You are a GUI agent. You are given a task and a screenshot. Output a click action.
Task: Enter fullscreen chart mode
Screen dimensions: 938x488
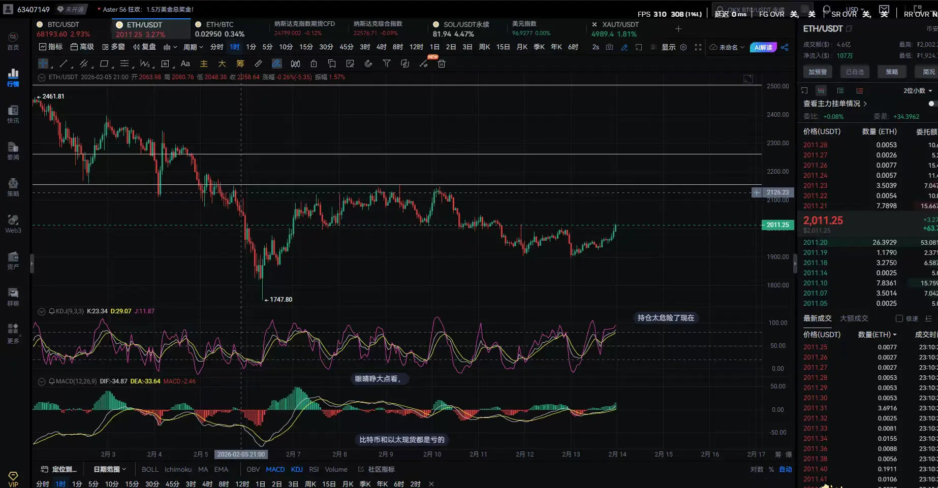click(698, 47)
